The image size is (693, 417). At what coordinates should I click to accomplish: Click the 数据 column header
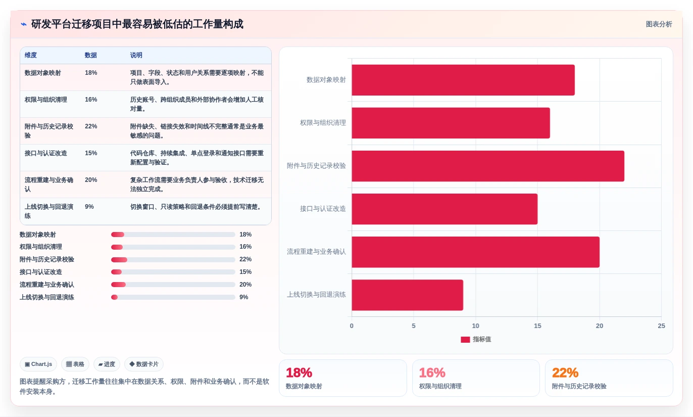tap(91, 56)
